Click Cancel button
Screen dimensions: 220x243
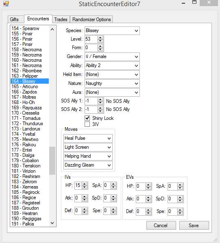[161, 226]
